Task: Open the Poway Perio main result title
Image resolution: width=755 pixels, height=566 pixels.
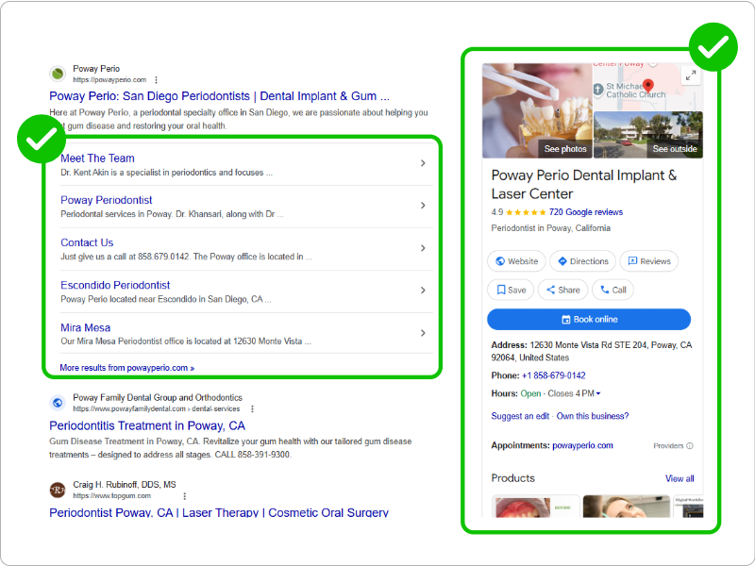Action: [220, 96]
